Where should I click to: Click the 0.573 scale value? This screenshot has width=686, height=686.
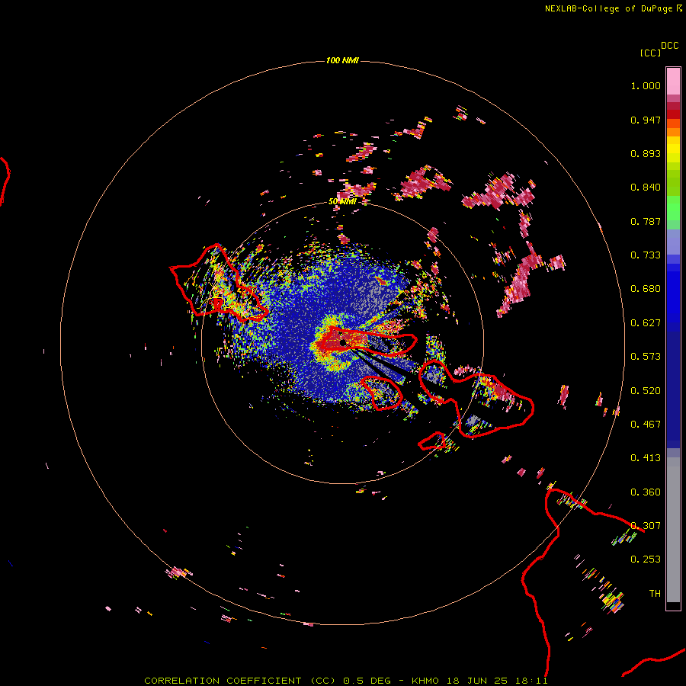click(x=646, y=357)
